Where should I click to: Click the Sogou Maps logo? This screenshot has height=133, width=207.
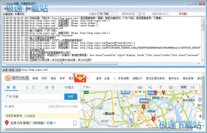coord(17,78)
